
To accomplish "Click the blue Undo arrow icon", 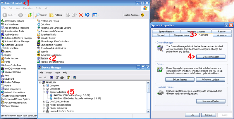I will click(x=87, y=15).
